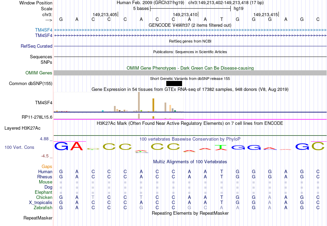
Task: Click the Gaps label in Multiz alignment
Action: click(47, 166)
